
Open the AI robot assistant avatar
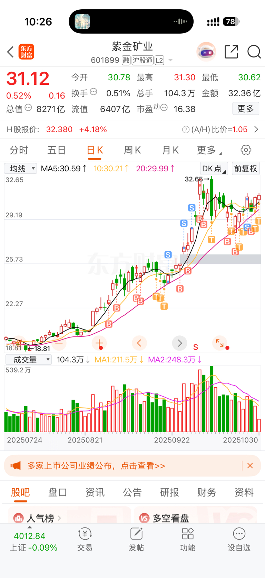pos(206,52)
